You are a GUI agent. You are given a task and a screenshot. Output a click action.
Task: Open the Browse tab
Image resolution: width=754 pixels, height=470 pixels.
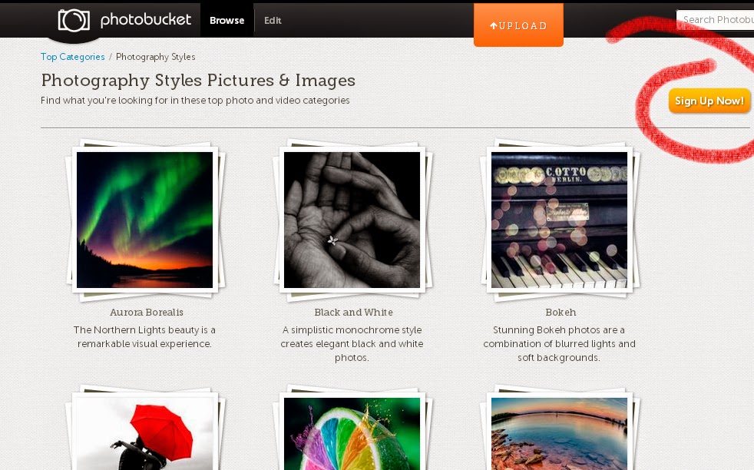click(227, 20)
